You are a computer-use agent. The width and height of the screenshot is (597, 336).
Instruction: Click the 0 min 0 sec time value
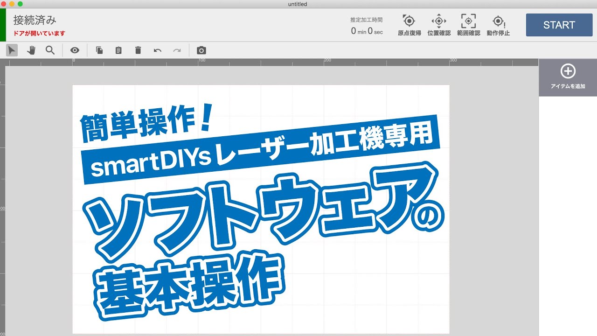tap(367, 32)
